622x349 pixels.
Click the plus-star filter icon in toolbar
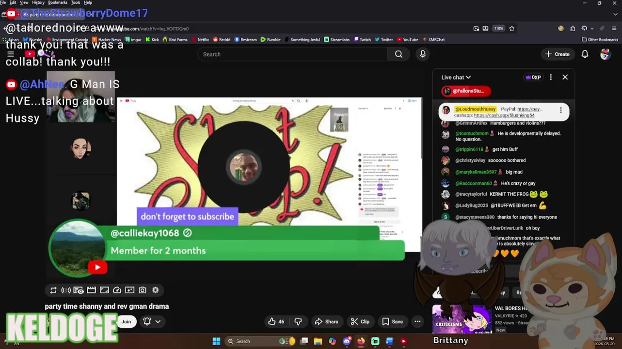[x=129, y=290]
